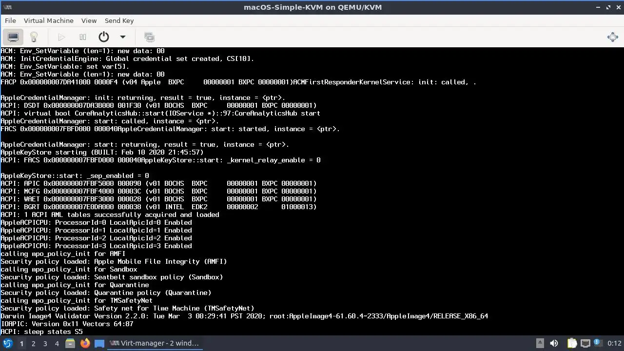
Task: Switch to workspace 3
Action: (x=45, y=343)
